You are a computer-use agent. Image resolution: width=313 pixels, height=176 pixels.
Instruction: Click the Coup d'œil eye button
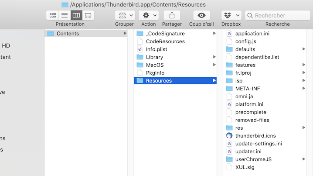pyautogui.click(x=201, y=15)
